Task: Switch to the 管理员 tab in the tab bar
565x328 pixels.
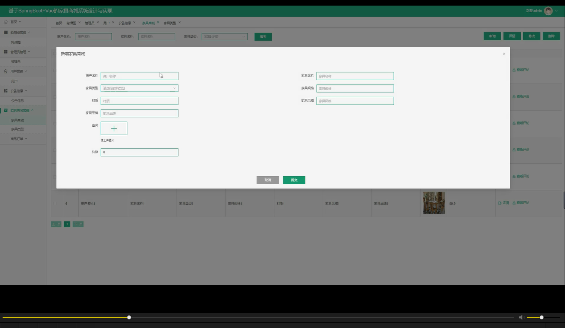Action: 89,23
